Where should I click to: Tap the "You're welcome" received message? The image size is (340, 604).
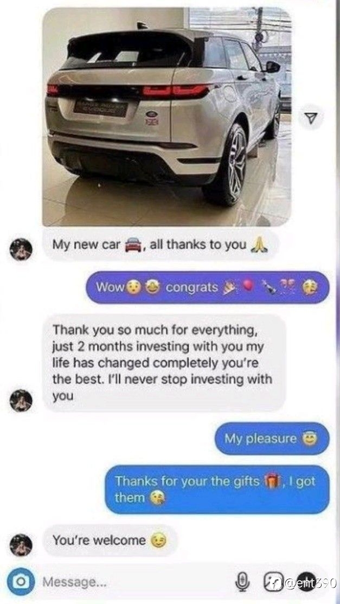(110, 541)
